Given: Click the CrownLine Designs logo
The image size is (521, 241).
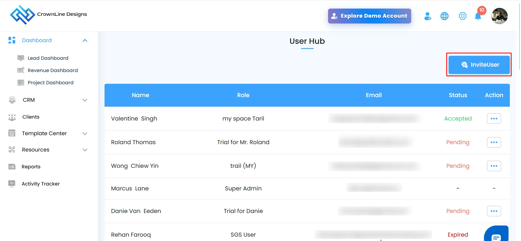Looking at the screenshot, I should 23,15.
